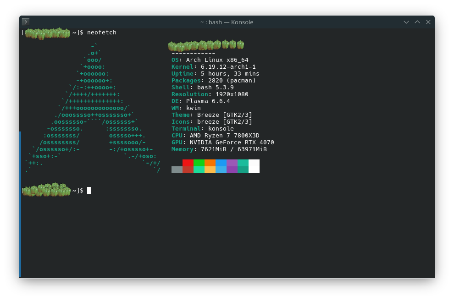Click the darker purple color block
Image resolution: width=454 pixels, height=301 pixels.
(232, 170)
